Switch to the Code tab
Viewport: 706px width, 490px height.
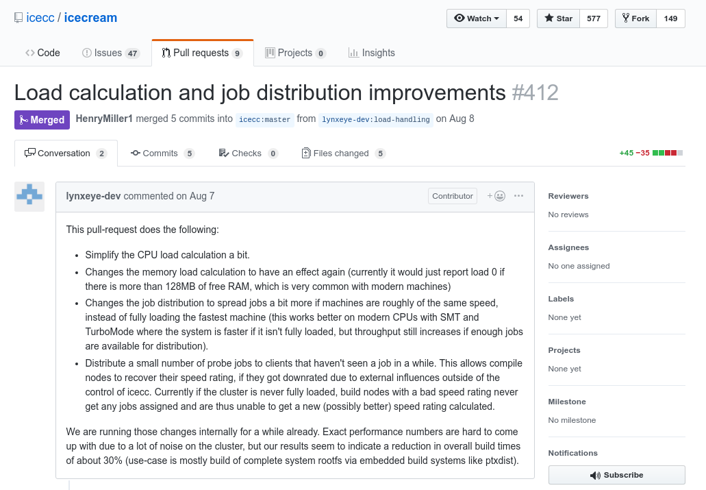42,53
